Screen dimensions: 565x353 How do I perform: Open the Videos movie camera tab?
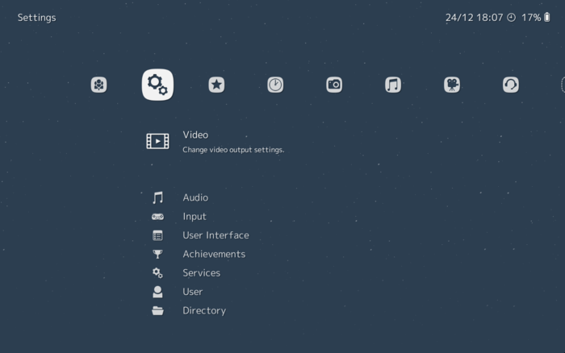452,85
